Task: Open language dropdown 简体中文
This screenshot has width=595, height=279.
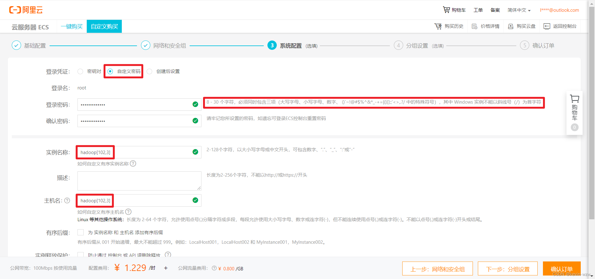Action: click(519, 10)
